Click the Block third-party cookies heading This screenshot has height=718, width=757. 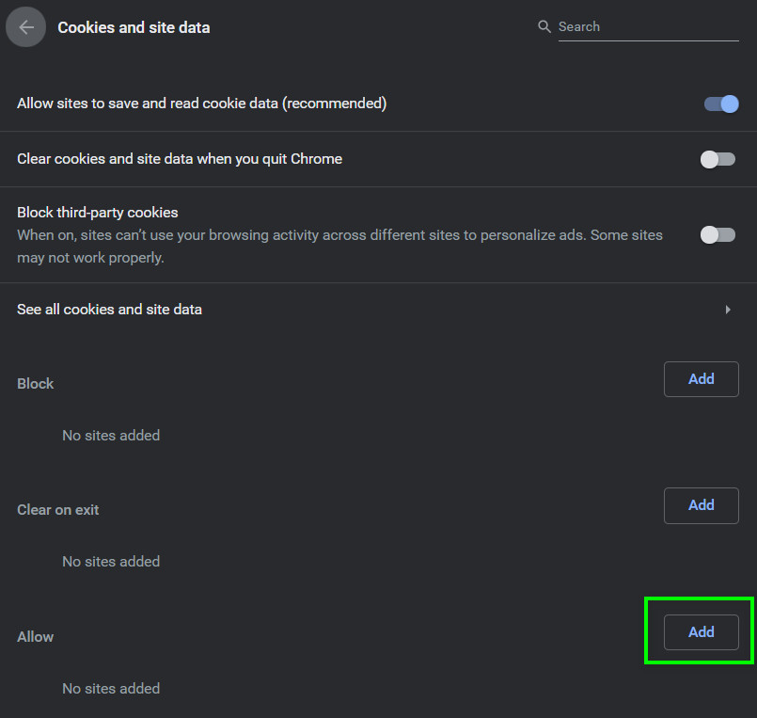[97, 213]
